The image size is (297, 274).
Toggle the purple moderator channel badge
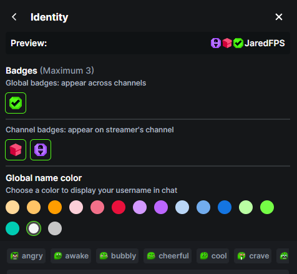click(x=41, y=150)
